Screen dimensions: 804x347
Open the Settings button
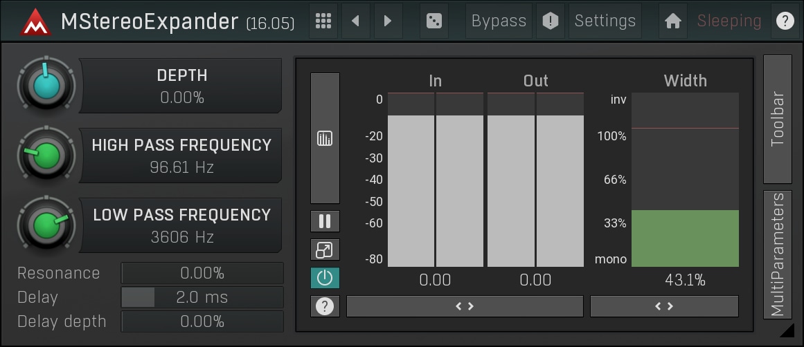coord(605,21)
